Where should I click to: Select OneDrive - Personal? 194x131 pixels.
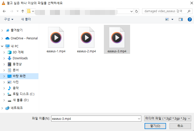(x=24, y=38)
